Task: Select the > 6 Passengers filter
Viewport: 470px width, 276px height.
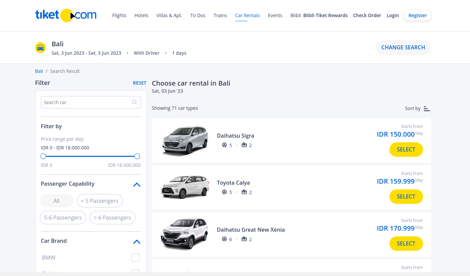Action: pos(112,218)
